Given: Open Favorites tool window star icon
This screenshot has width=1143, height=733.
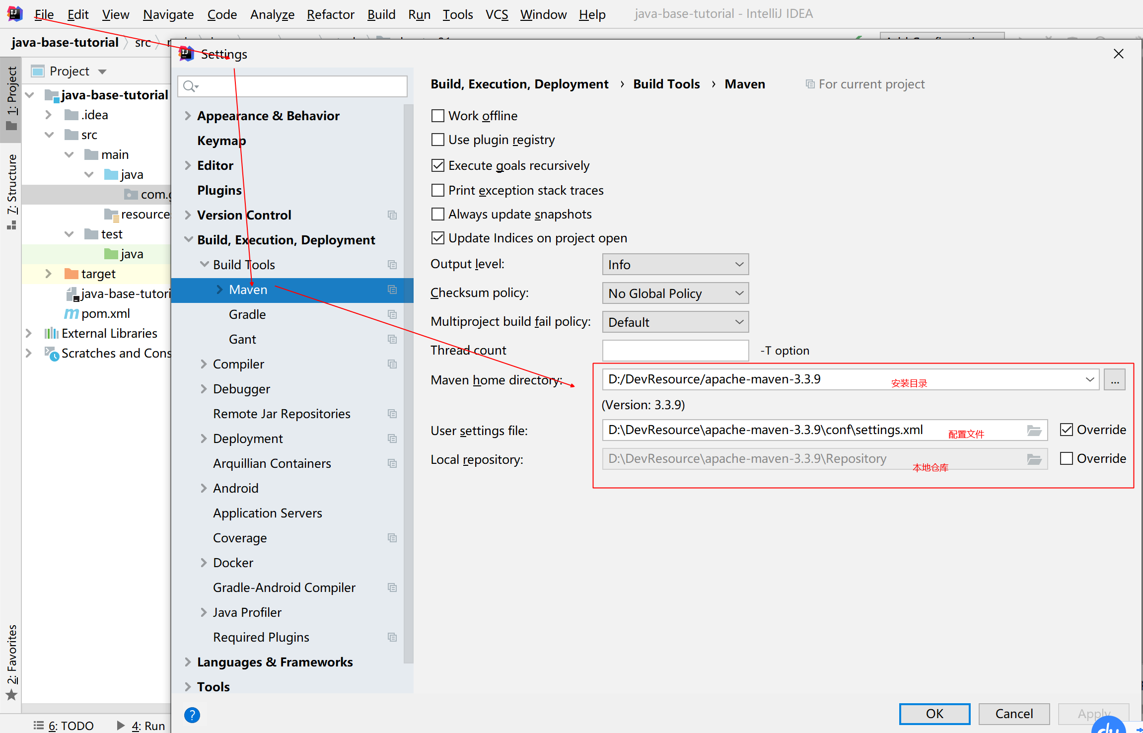Looking at the screenshot, I should (x=11, y=695).
